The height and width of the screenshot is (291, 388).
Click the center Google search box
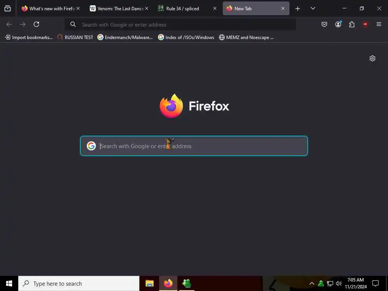click(x=194, y=146)
